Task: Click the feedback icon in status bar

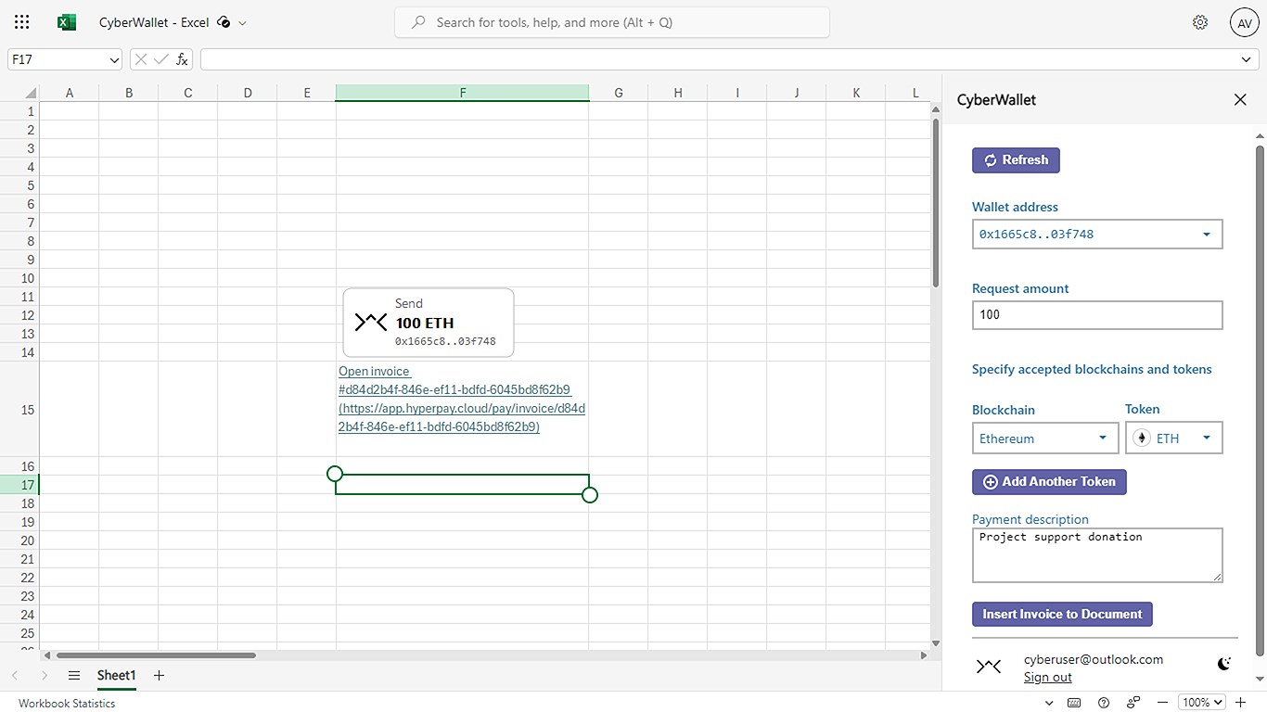Action: (x=1133, y=703)
